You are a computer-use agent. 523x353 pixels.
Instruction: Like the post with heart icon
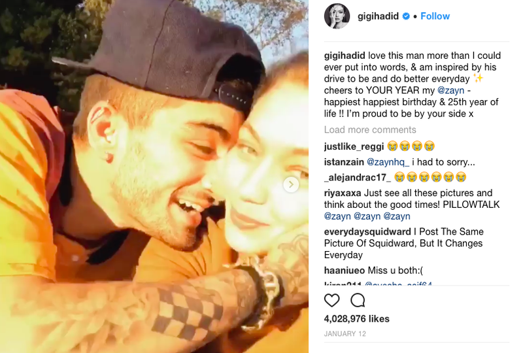click(x=331, y=300)
